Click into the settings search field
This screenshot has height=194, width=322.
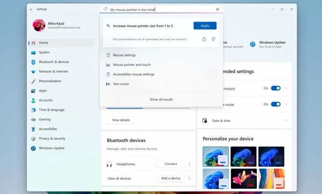[x=161, y=9]
